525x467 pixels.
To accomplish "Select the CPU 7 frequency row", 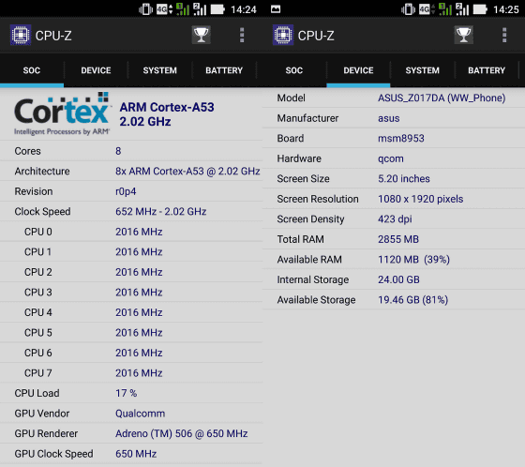I will coord(131,373).
